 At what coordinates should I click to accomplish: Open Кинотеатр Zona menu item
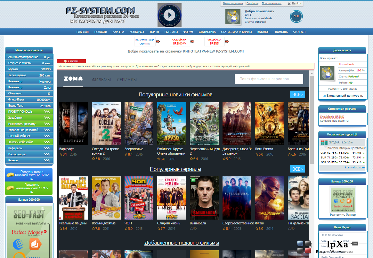29,87
